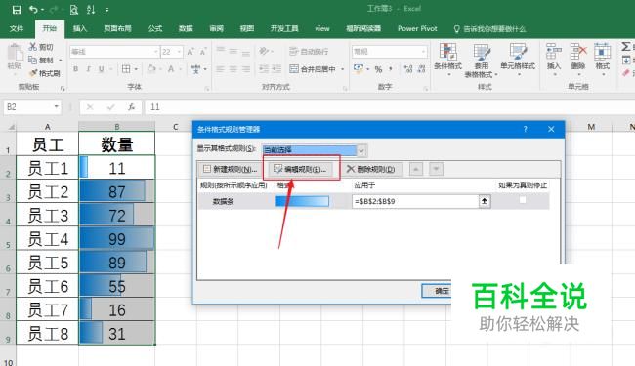
Task: Click Delete Rule (删除规则) button
Action: 371,169
